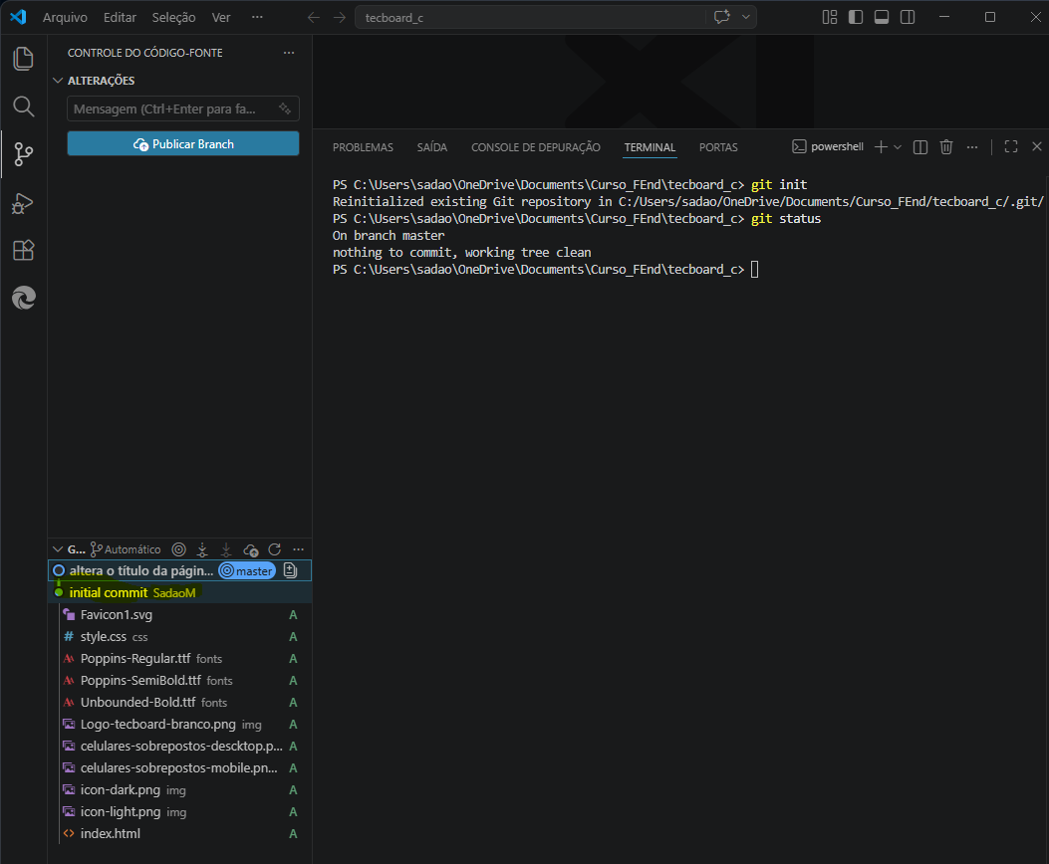Click the master branch badge

(x=247, y=571)
